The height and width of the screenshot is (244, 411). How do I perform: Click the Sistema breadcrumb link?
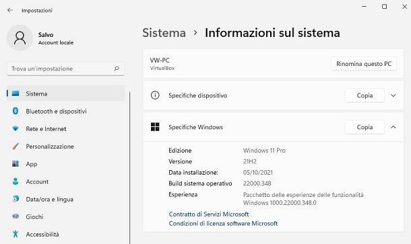164,33
